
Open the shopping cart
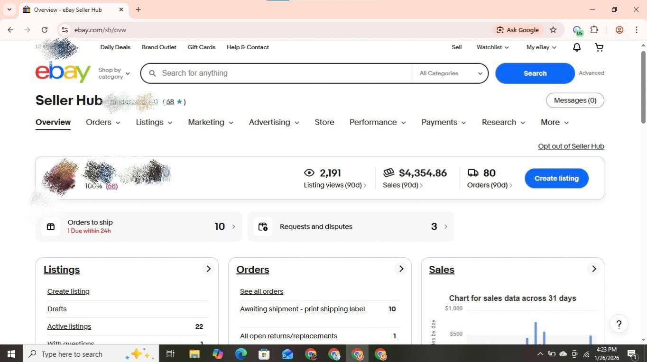click(x=599, y=47)
